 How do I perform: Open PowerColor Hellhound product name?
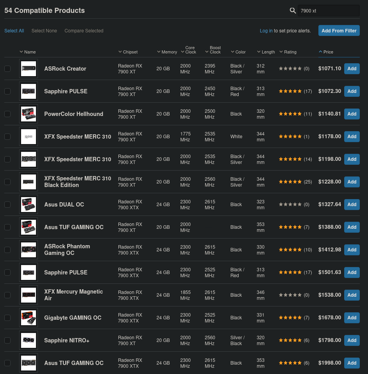[73, 114]
